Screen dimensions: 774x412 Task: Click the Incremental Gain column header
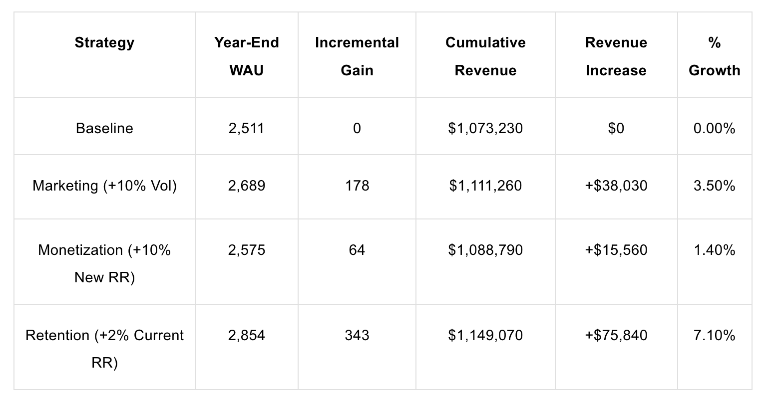point(357,56)
